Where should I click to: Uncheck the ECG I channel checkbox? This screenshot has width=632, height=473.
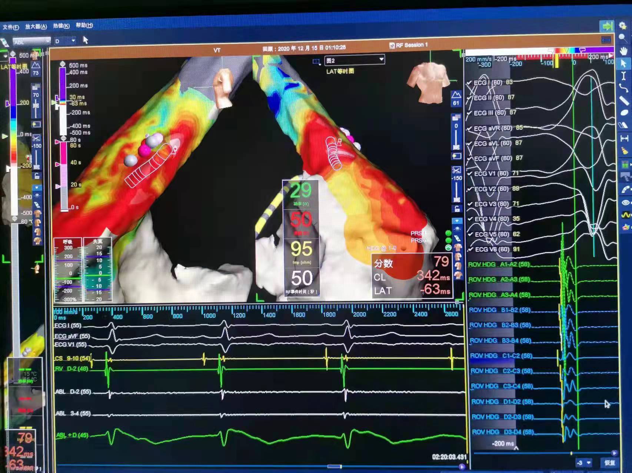point(470,83)
